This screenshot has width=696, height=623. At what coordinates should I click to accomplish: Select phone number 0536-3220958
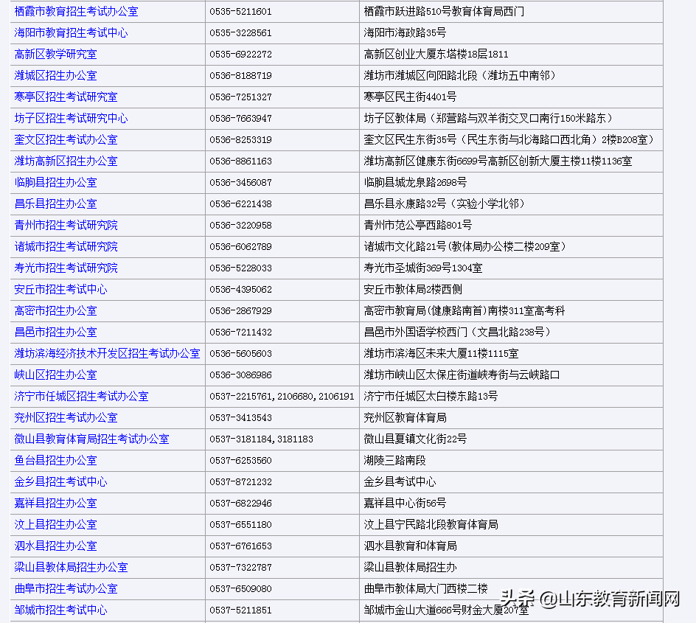click(240, 225)
